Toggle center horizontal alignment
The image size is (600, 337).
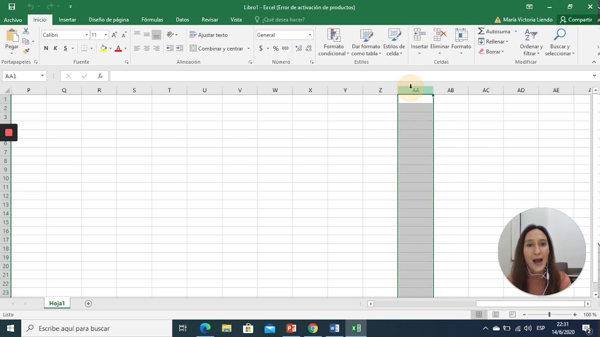coord(147,48)
